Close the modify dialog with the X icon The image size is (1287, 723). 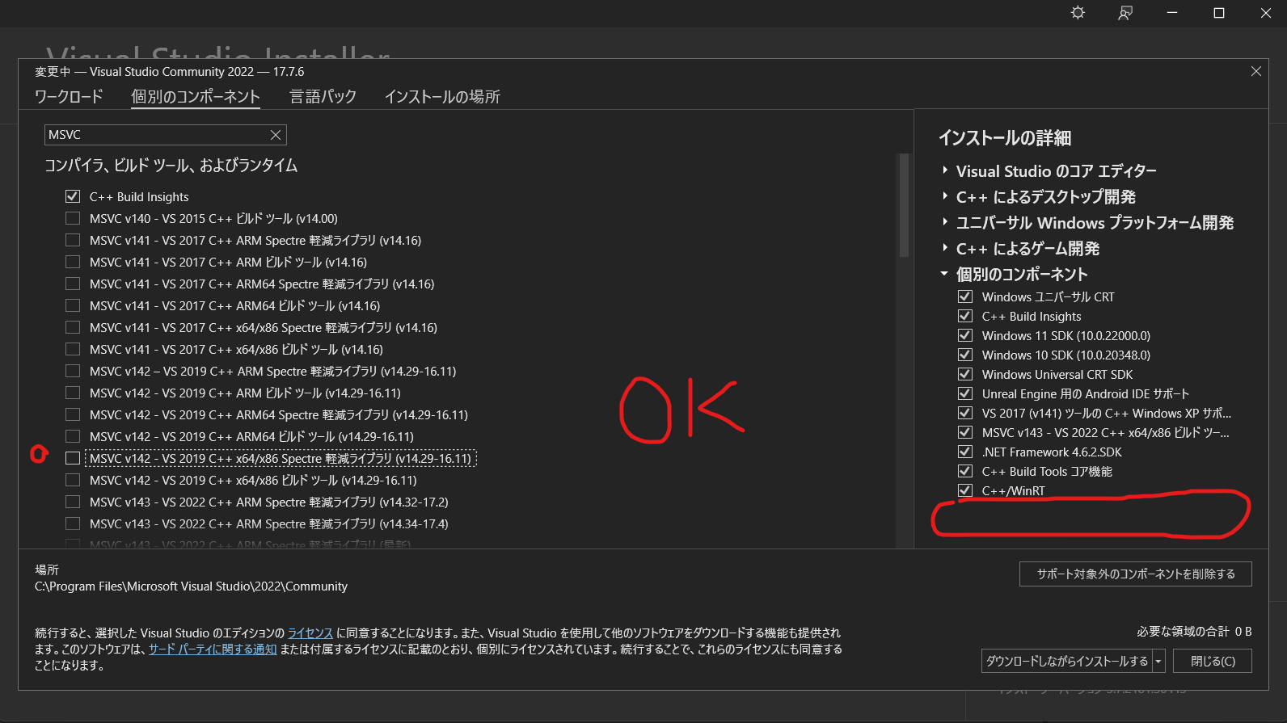(1255, 72)
